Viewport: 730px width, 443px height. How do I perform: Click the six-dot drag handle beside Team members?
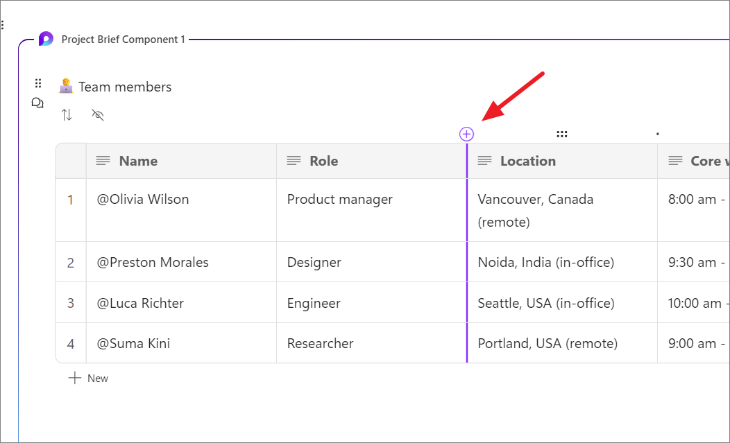pyautogui.click(x=38, y=83)
